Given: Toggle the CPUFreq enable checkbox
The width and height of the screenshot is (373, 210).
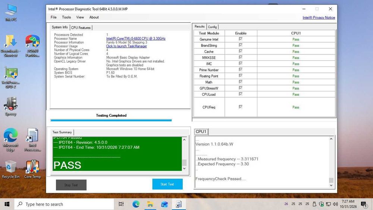Looking at the screenshot, I should pos(241,107).
